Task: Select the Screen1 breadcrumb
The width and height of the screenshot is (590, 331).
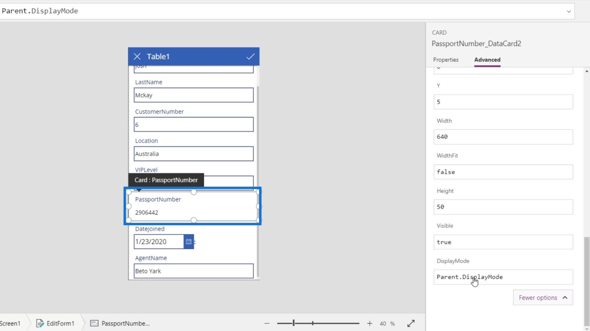Action: (10, 323)
